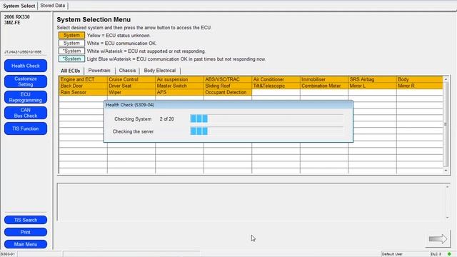Select the Mirror R cell

[x=420, y=86]
